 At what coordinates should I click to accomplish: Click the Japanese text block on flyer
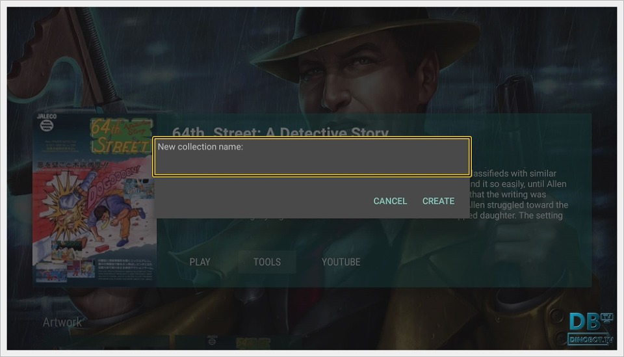pyautogui.click(x=125, y=269)
